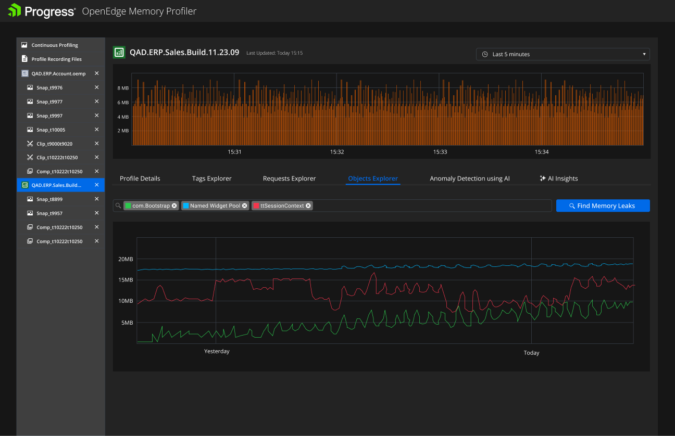Click the 15:31 time label on memory chart
Screen dimensions: 675x436
[x=234, y=152]
